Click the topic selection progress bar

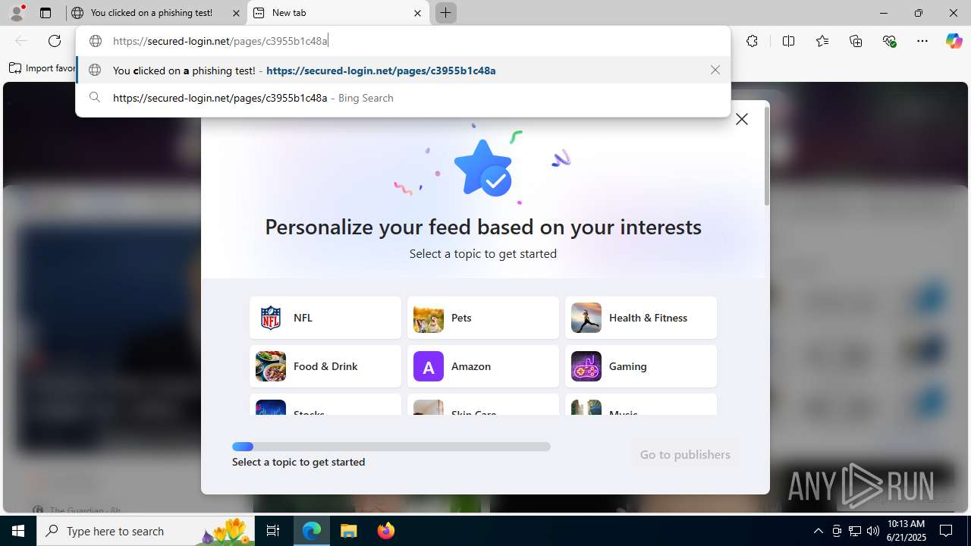point(391,447)
